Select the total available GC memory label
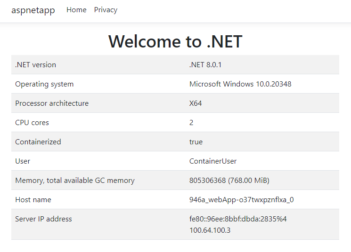 tap(75, 181)
